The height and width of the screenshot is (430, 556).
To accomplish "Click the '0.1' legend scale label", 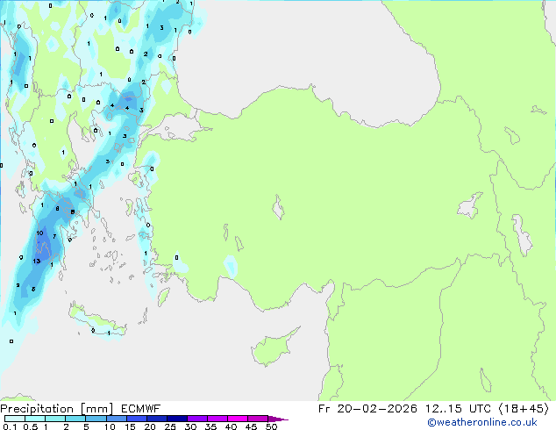I will (10, 426).
